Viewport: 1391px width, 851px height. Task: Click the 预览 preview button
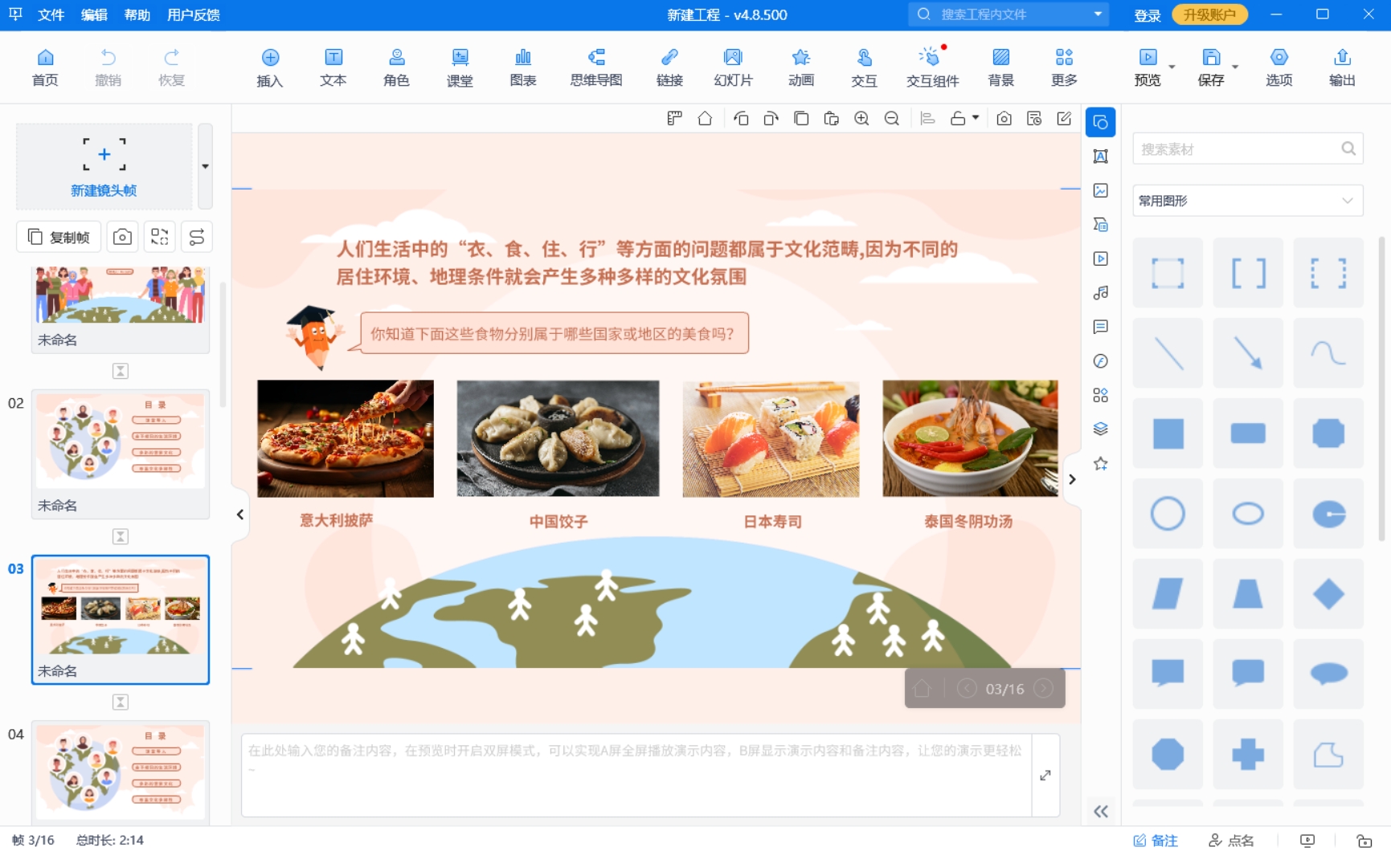tap(1148, 67)
